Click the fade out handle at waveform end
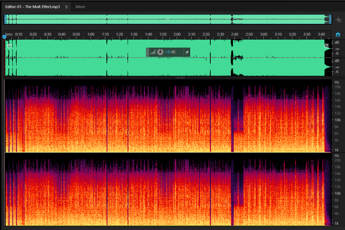The height and width of the screenshot is (230, 345). coord(326,46)
